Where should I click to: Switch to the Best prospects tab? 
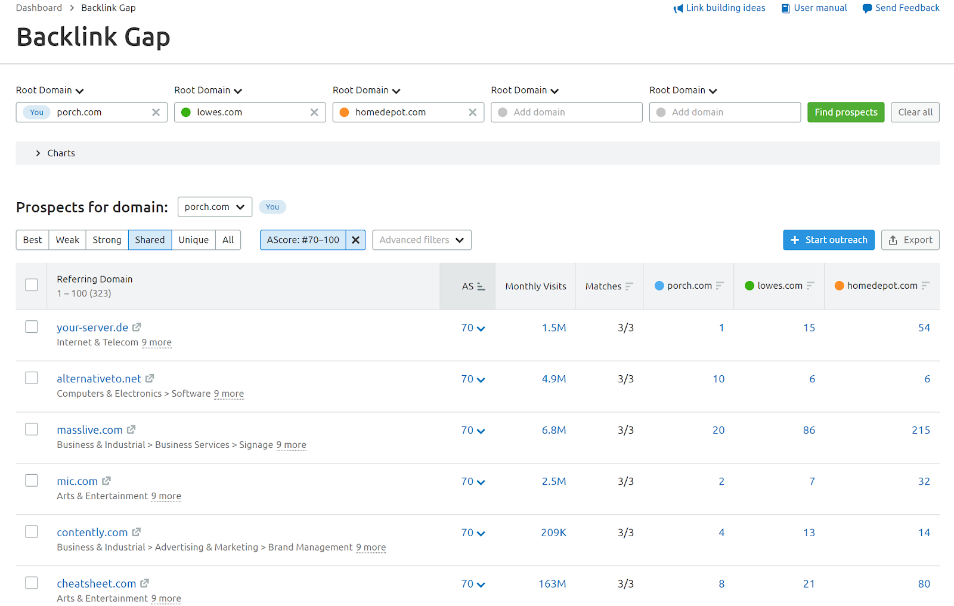click(32, 240)
